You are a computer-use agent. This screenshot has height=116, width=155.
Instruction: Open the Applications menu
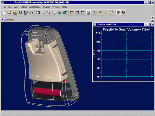coord(35,7)
